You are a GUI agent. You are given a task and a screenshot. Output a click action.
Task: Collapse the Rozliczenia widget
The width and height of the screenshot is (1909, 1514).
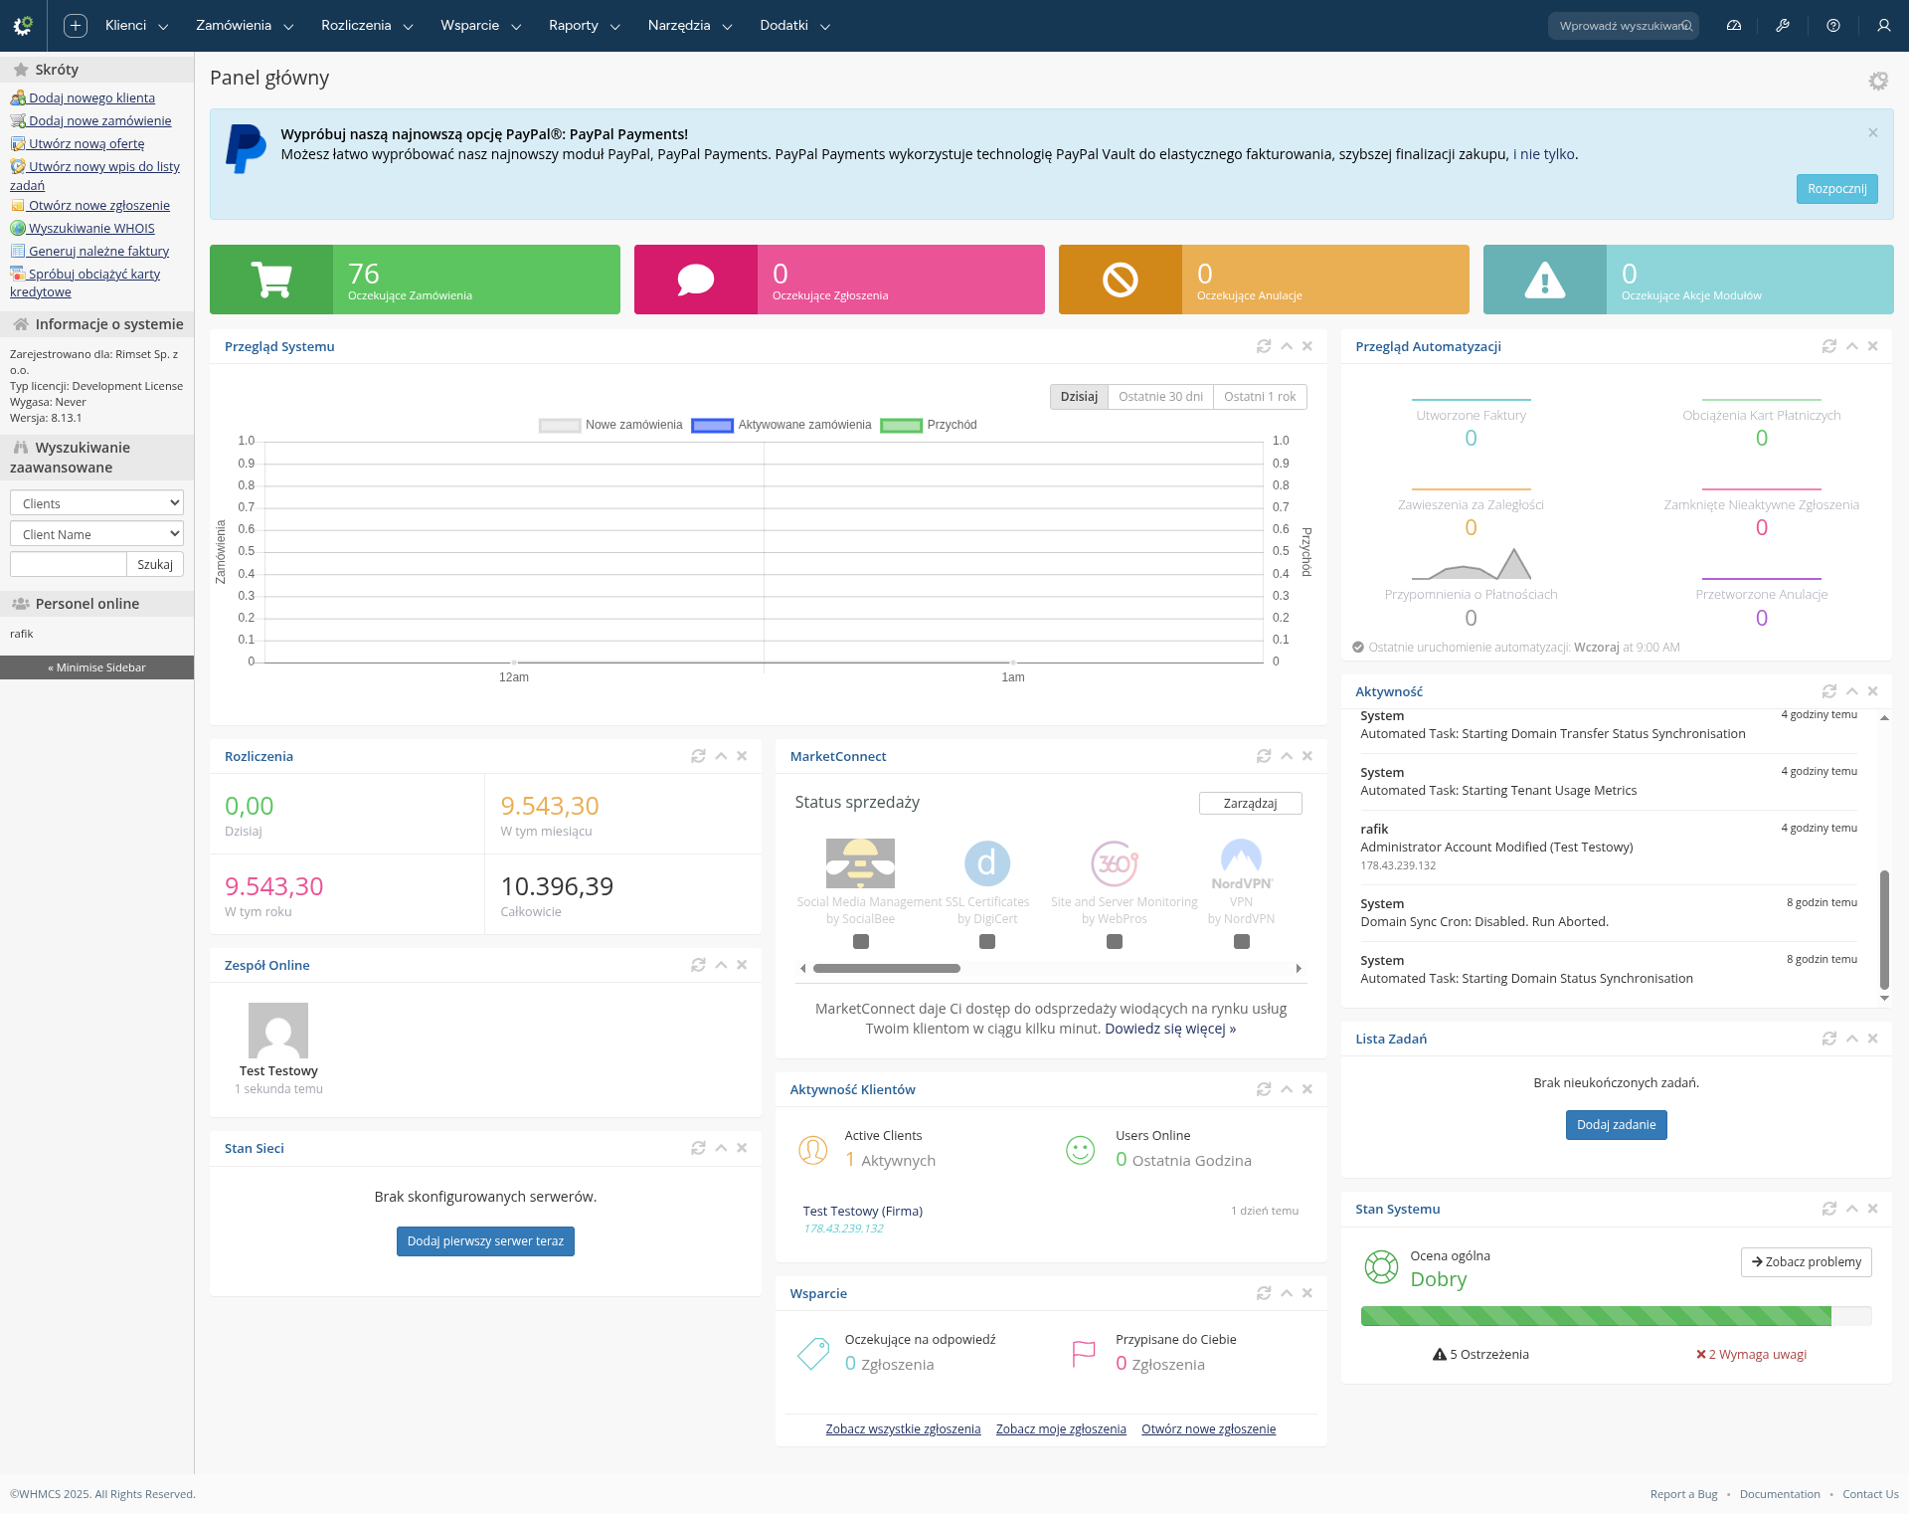pos(721,756)
